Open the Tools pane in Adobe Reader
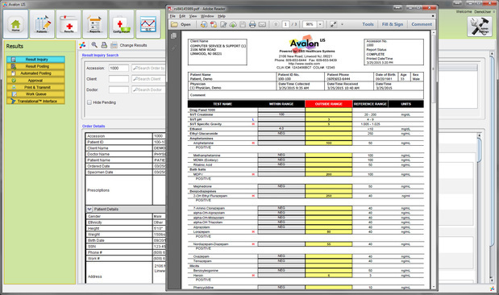This screenshot has width=499, height=295. [368, 24]
